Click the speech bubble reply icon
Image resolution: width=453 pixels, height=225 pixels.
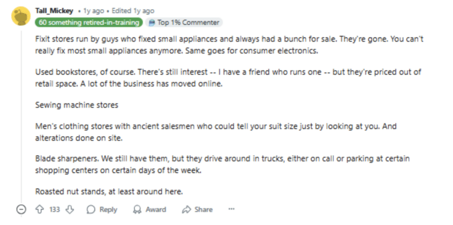[91, 209]
